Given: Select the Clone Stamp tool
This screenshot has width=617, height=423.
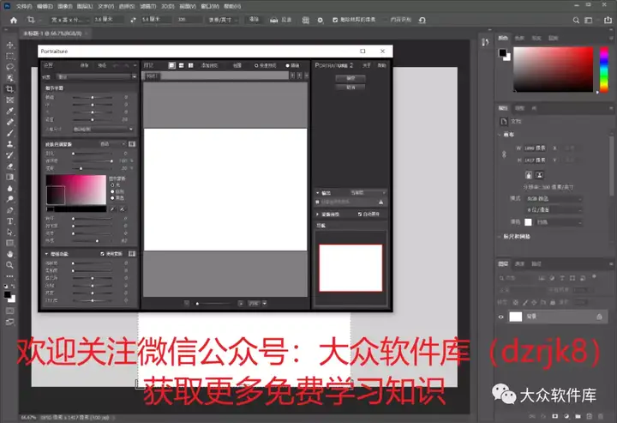Looking at the screenshot, I should point(9,144).
